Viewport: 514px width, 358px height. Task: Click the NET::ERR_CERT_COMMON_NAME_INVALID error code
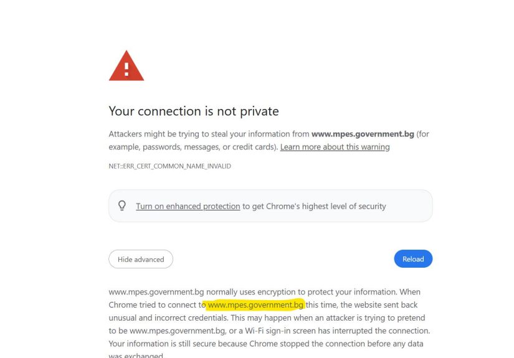[x=169, y=166]
